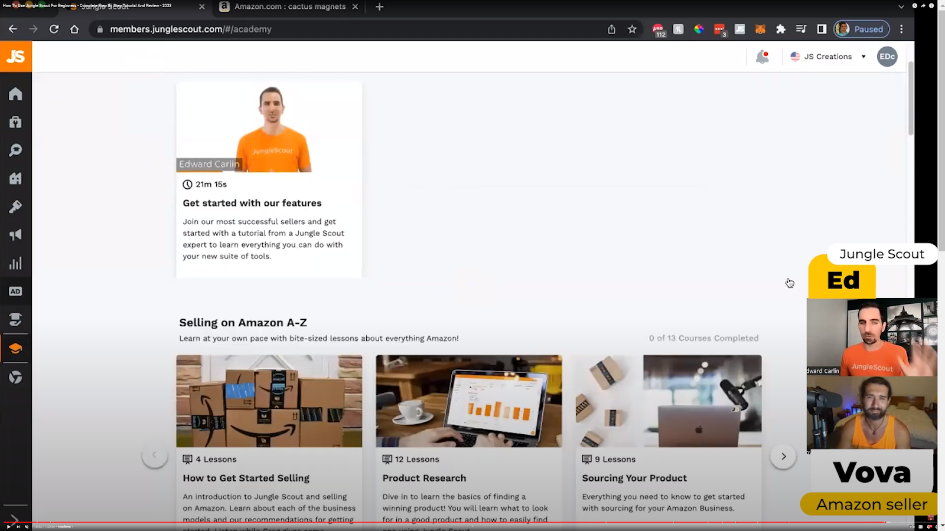Open a new browser tab

tap(379, 6)
